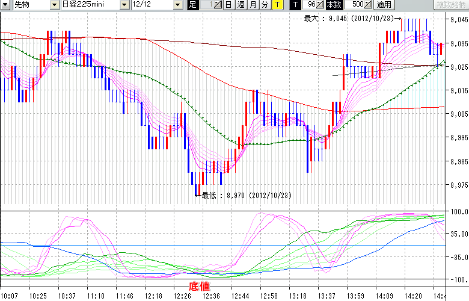Click the leftmost dropdown arrow in toolbar

click(x=5, y=5)
